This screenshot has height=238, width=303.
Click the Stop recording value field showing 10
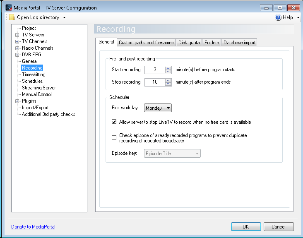pyautogui.click(x=155, y=82)
